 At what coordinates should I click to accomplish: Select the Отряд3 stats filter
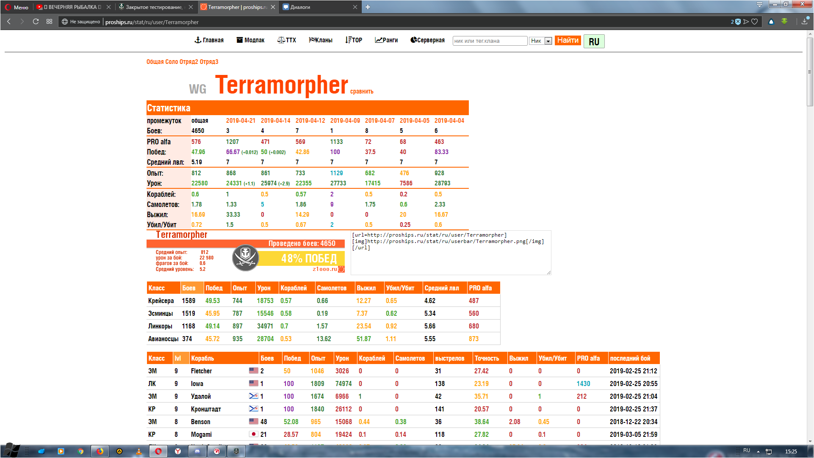point(209,62)
